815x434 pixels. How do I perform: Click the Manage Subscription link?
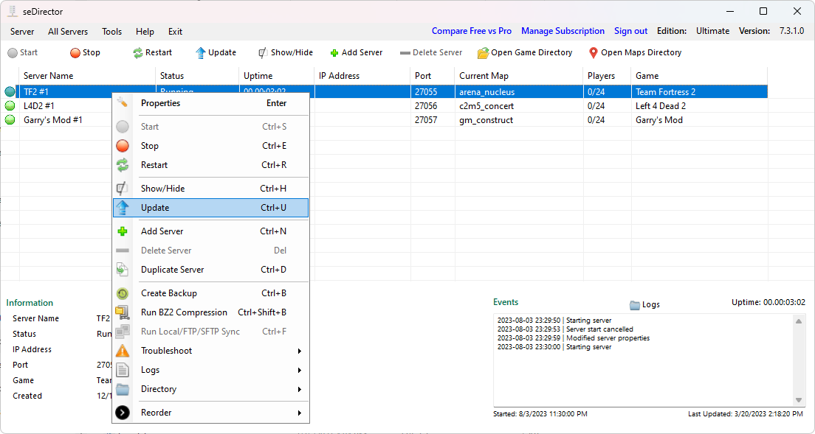click(563, 31)
